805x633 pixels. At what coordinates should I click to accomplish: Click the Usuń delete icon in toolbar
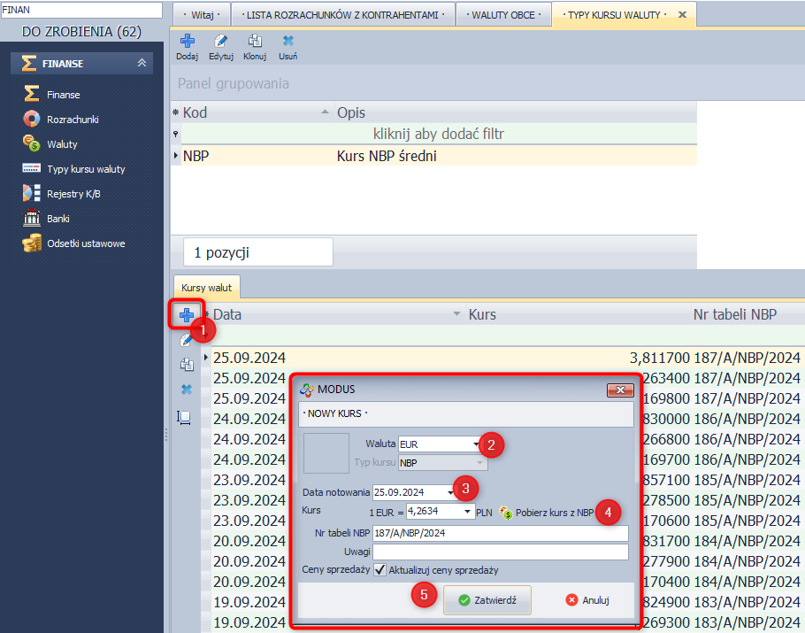(x=287, y=42)
